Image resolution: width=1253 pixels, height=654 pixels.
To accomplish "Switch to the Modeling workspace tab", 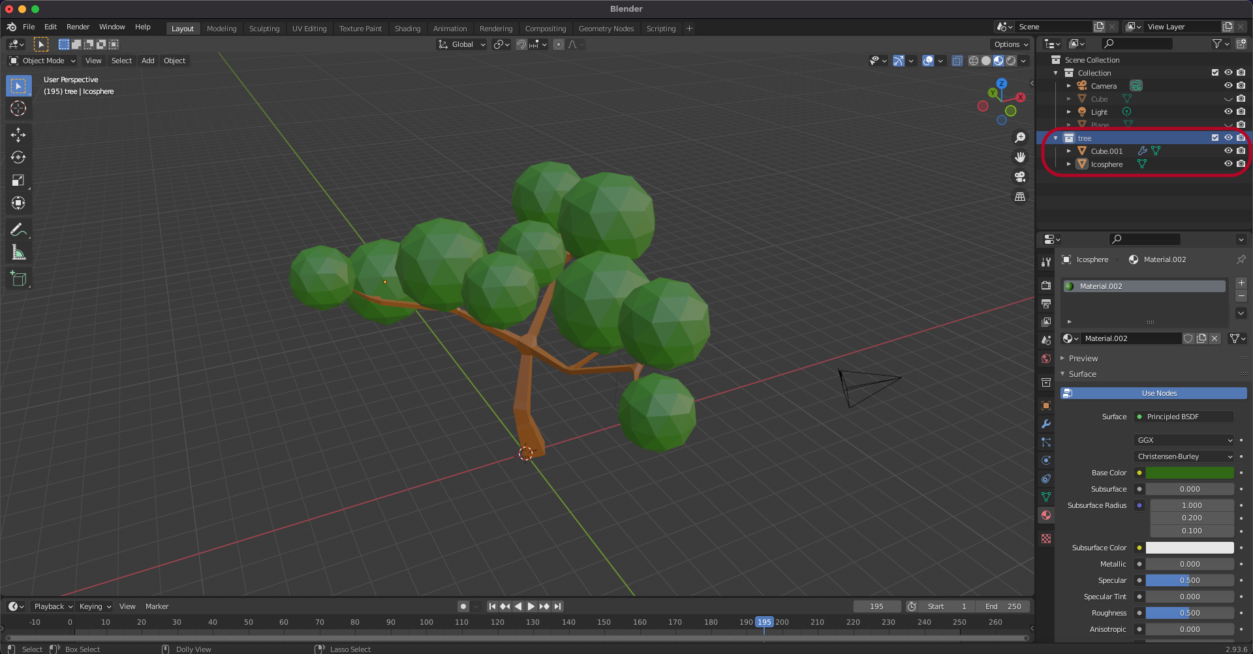I will point(221,29).
